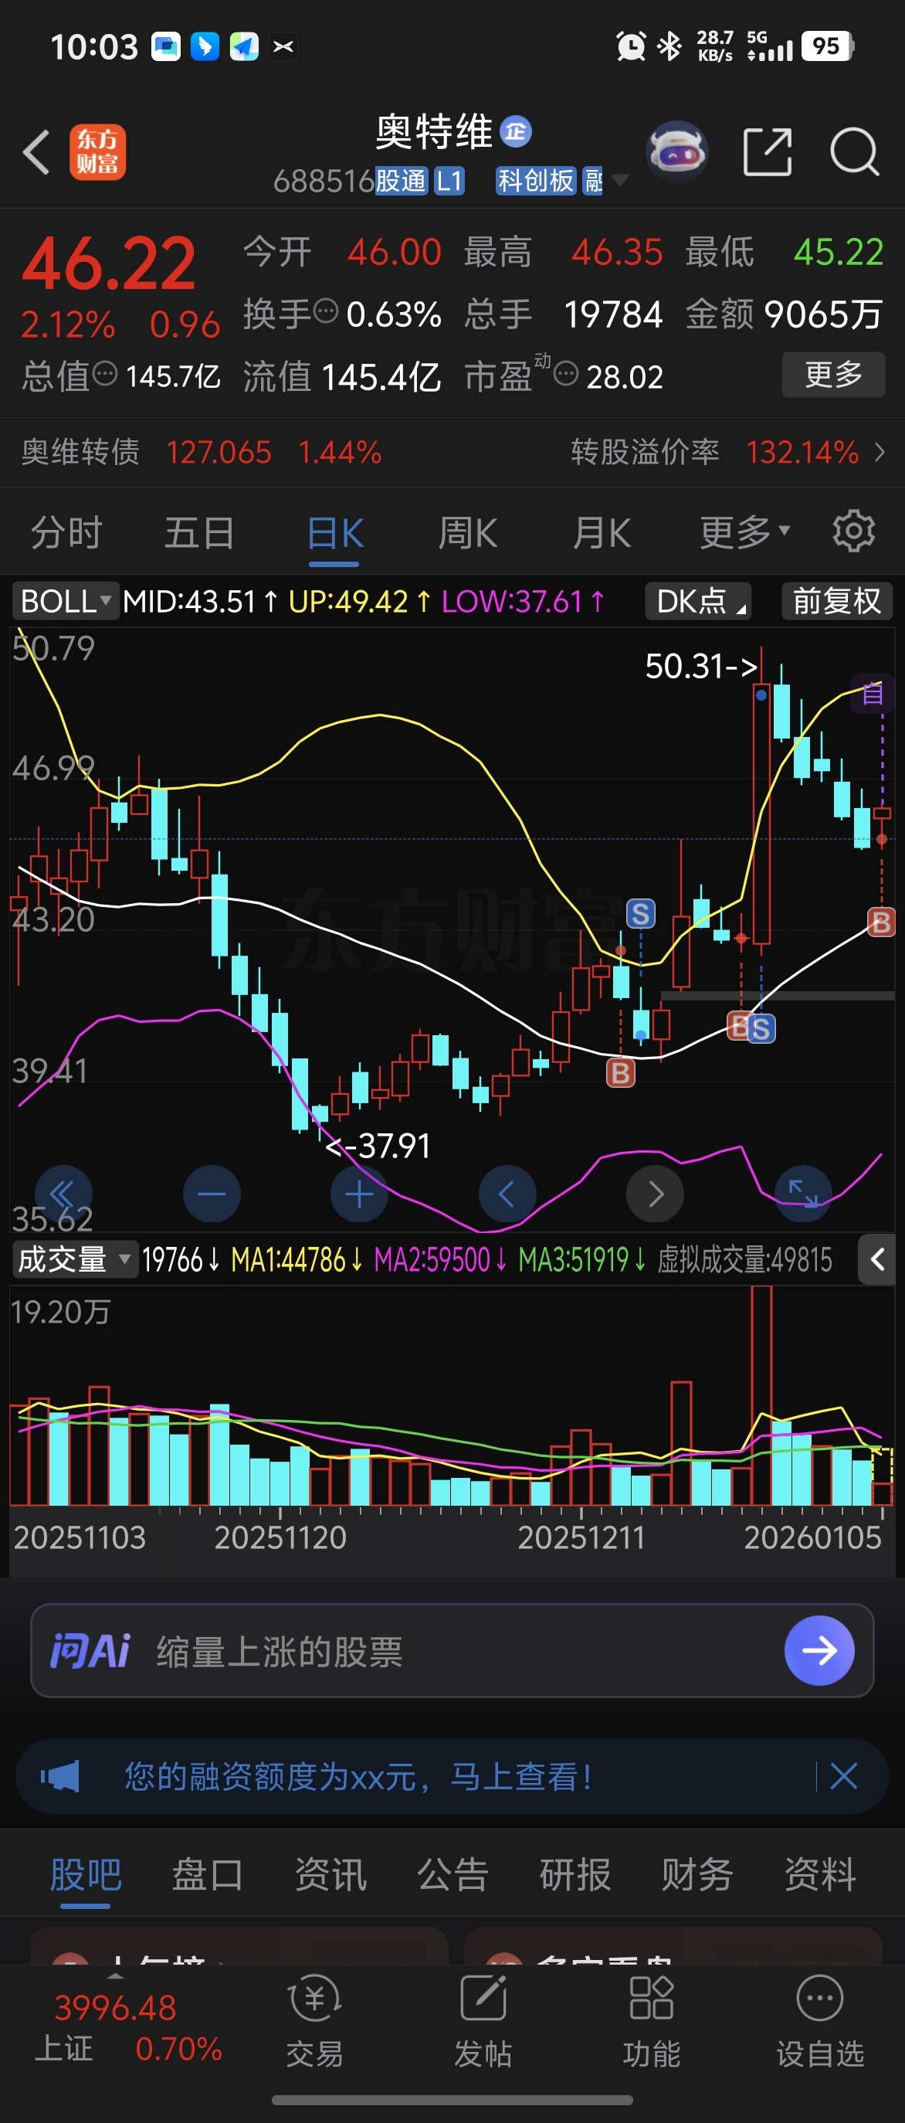
Task: Open the DK点 dropdown
Action: (698, 601)
